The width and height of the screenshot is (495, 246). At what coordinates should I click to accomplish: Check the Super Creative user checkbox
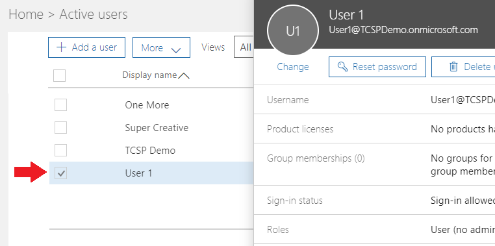60,127
